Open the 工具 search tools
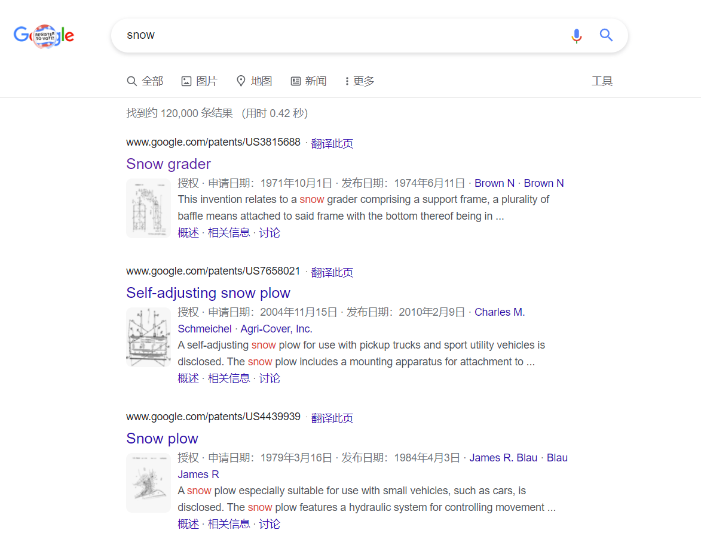701x536 pixels. [x=602, y=81]
